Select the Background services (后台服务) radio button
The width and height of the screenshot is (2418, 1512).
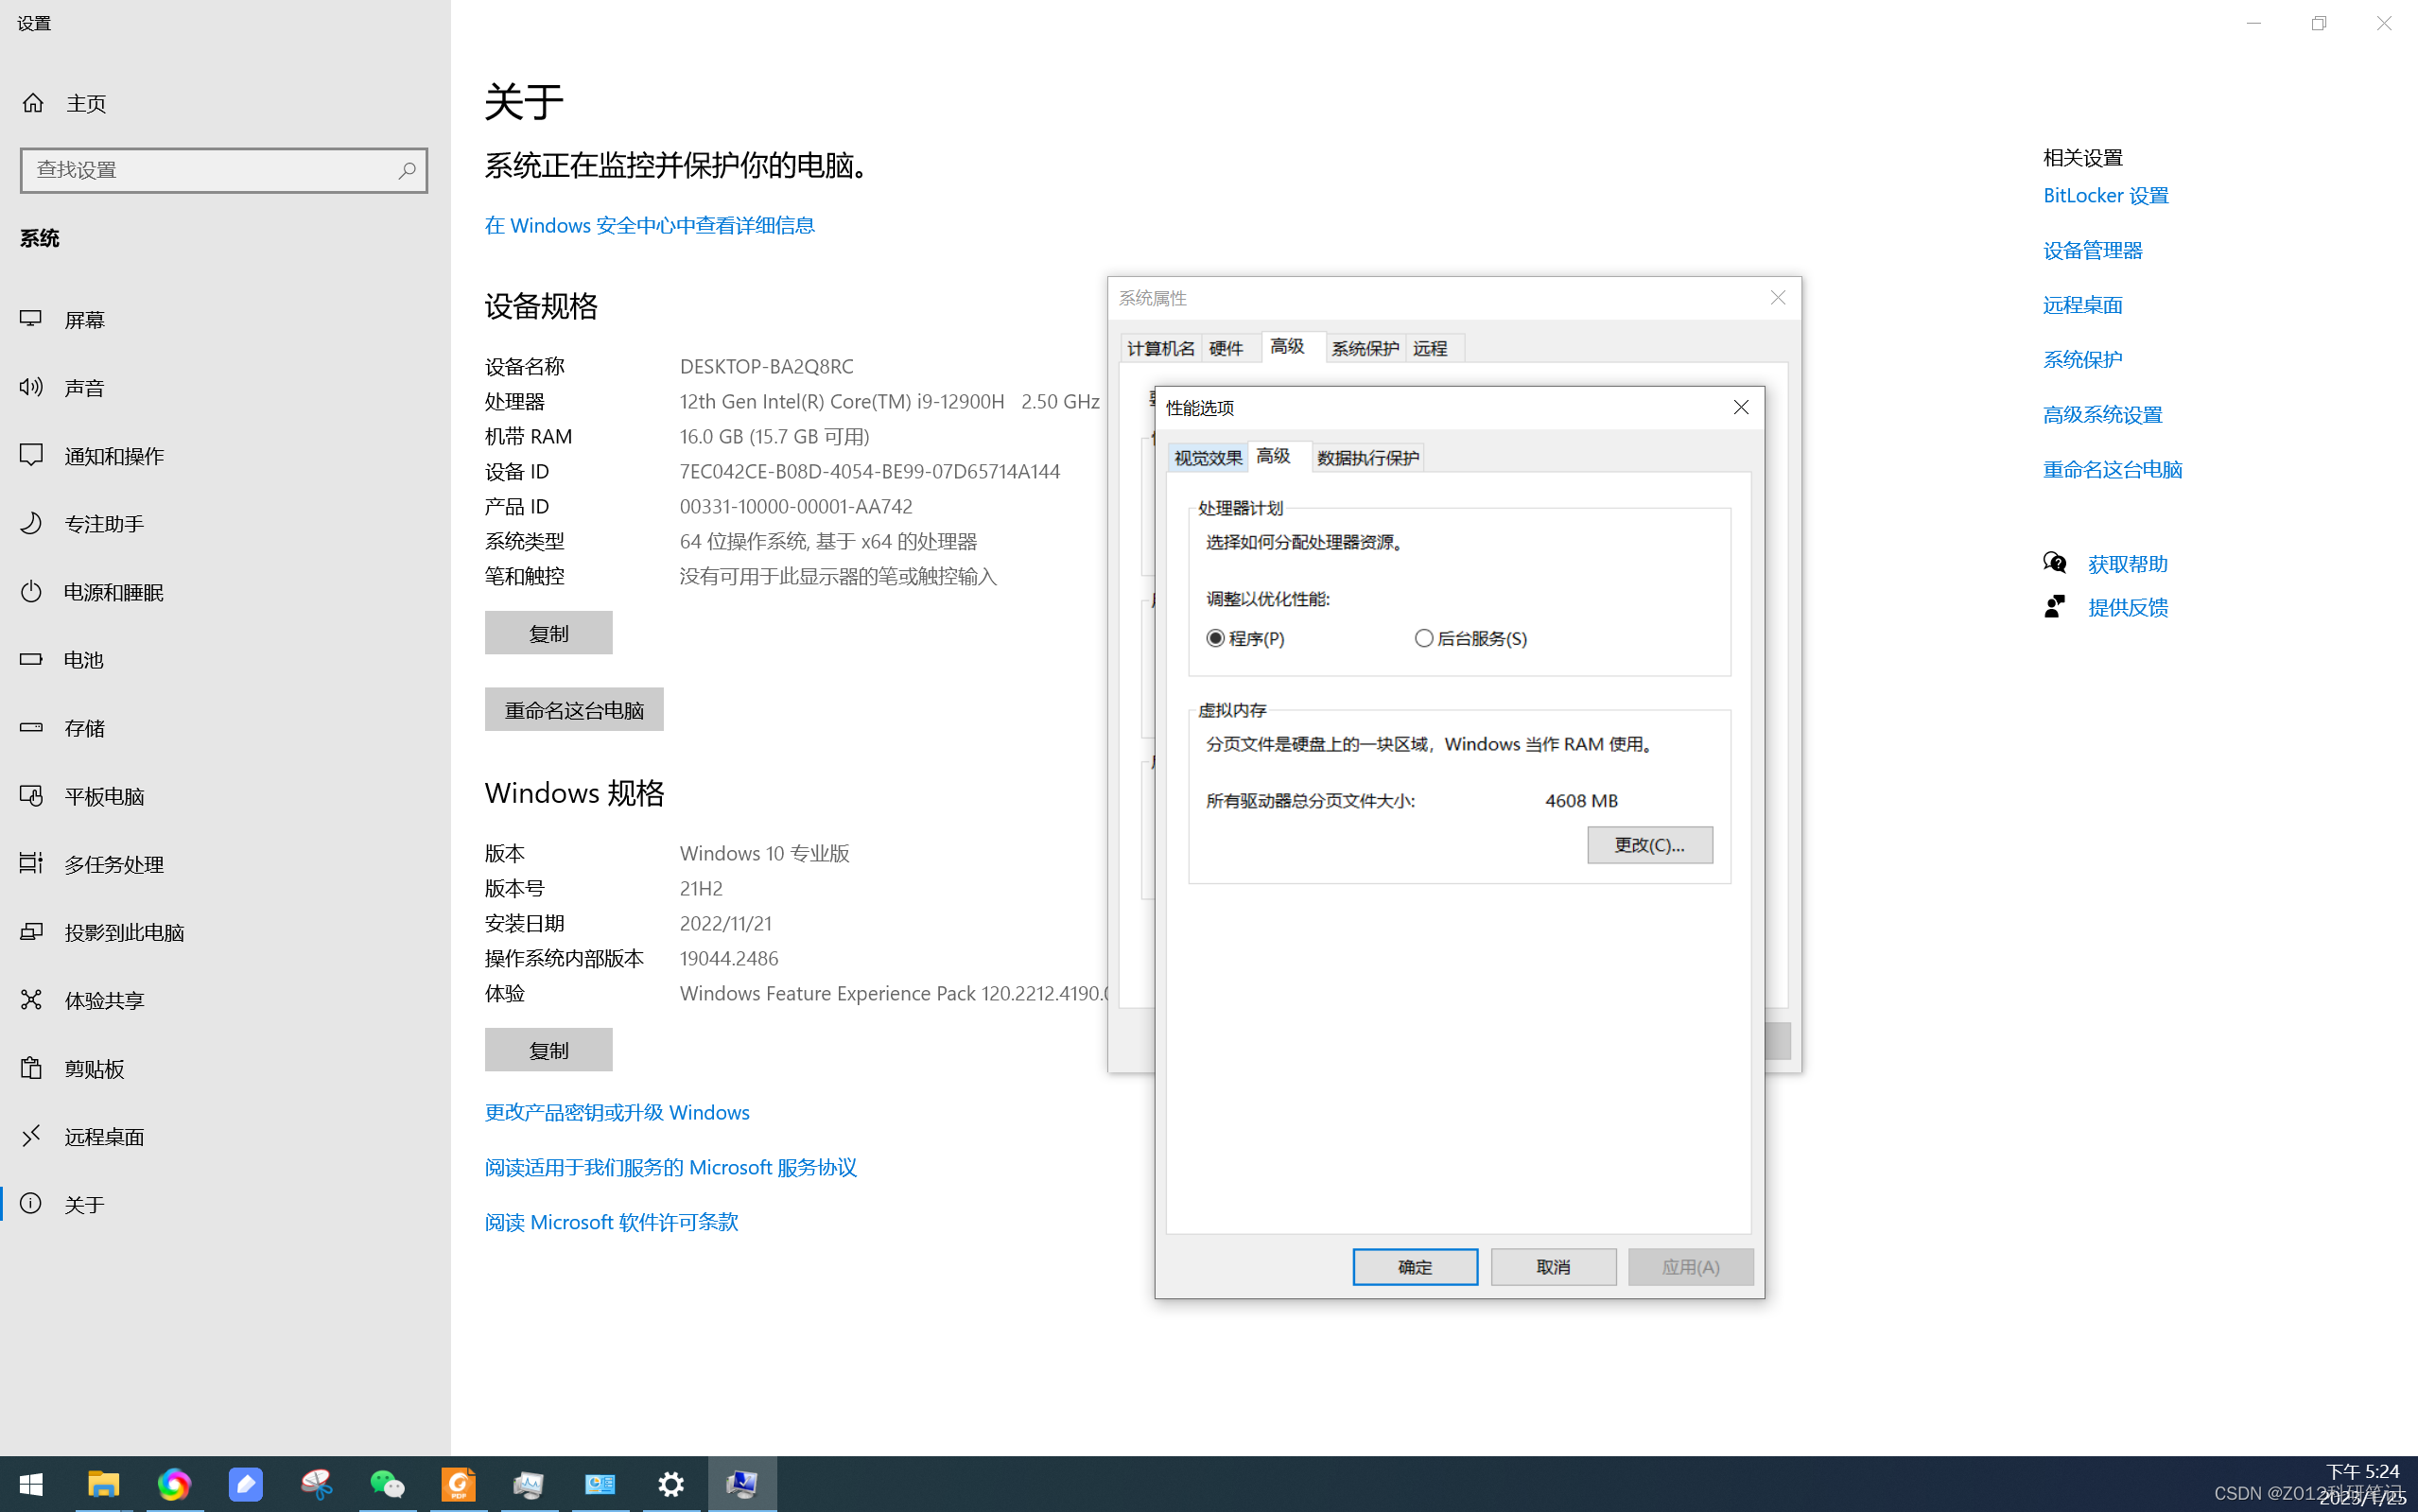point(1424,638)
